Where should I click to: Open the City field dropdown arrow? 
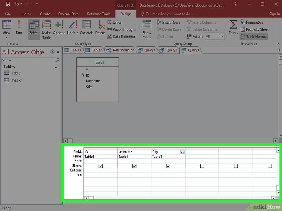[x=182, y=152]
